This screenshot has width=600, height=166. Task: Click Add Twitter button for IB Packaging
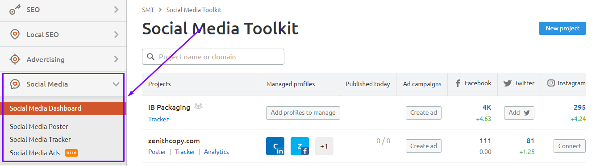coord(519,113)
